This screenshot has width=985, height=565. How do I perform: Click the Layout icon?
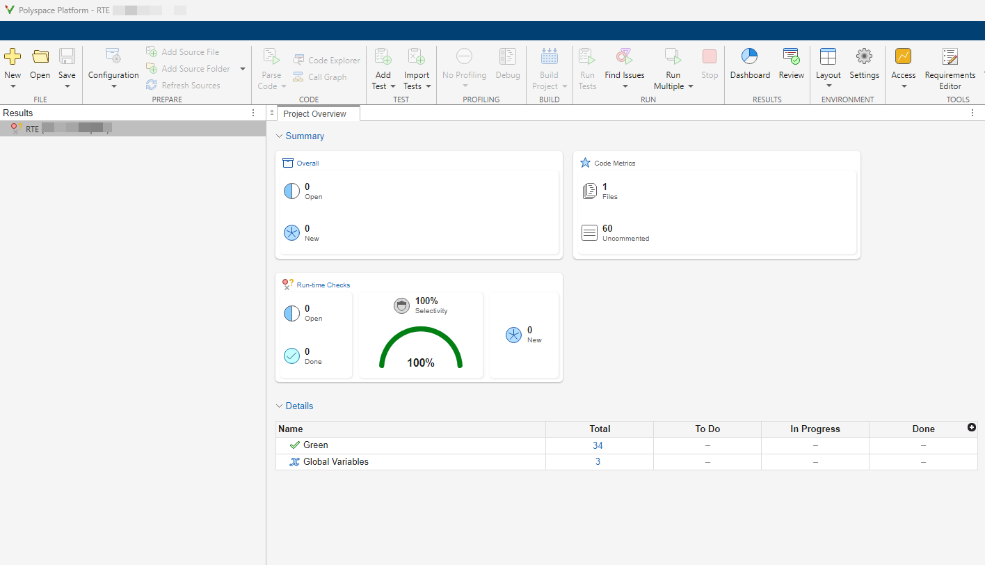coord(828,57)
